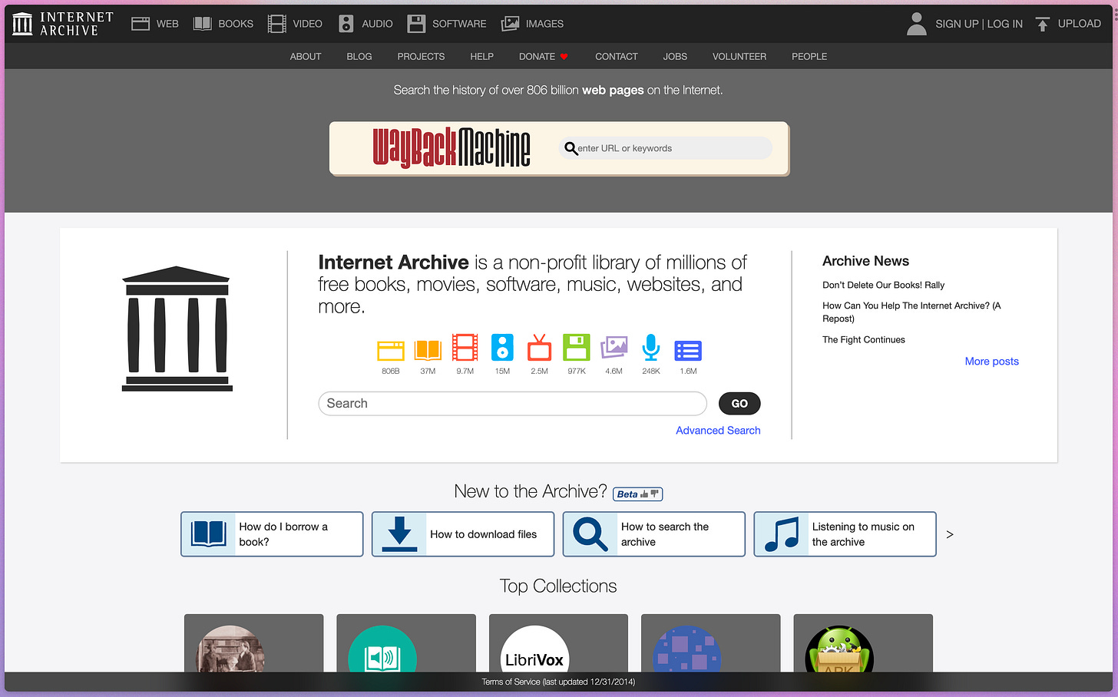
Task: Open the Projects menu item
Action: (421, 57)
